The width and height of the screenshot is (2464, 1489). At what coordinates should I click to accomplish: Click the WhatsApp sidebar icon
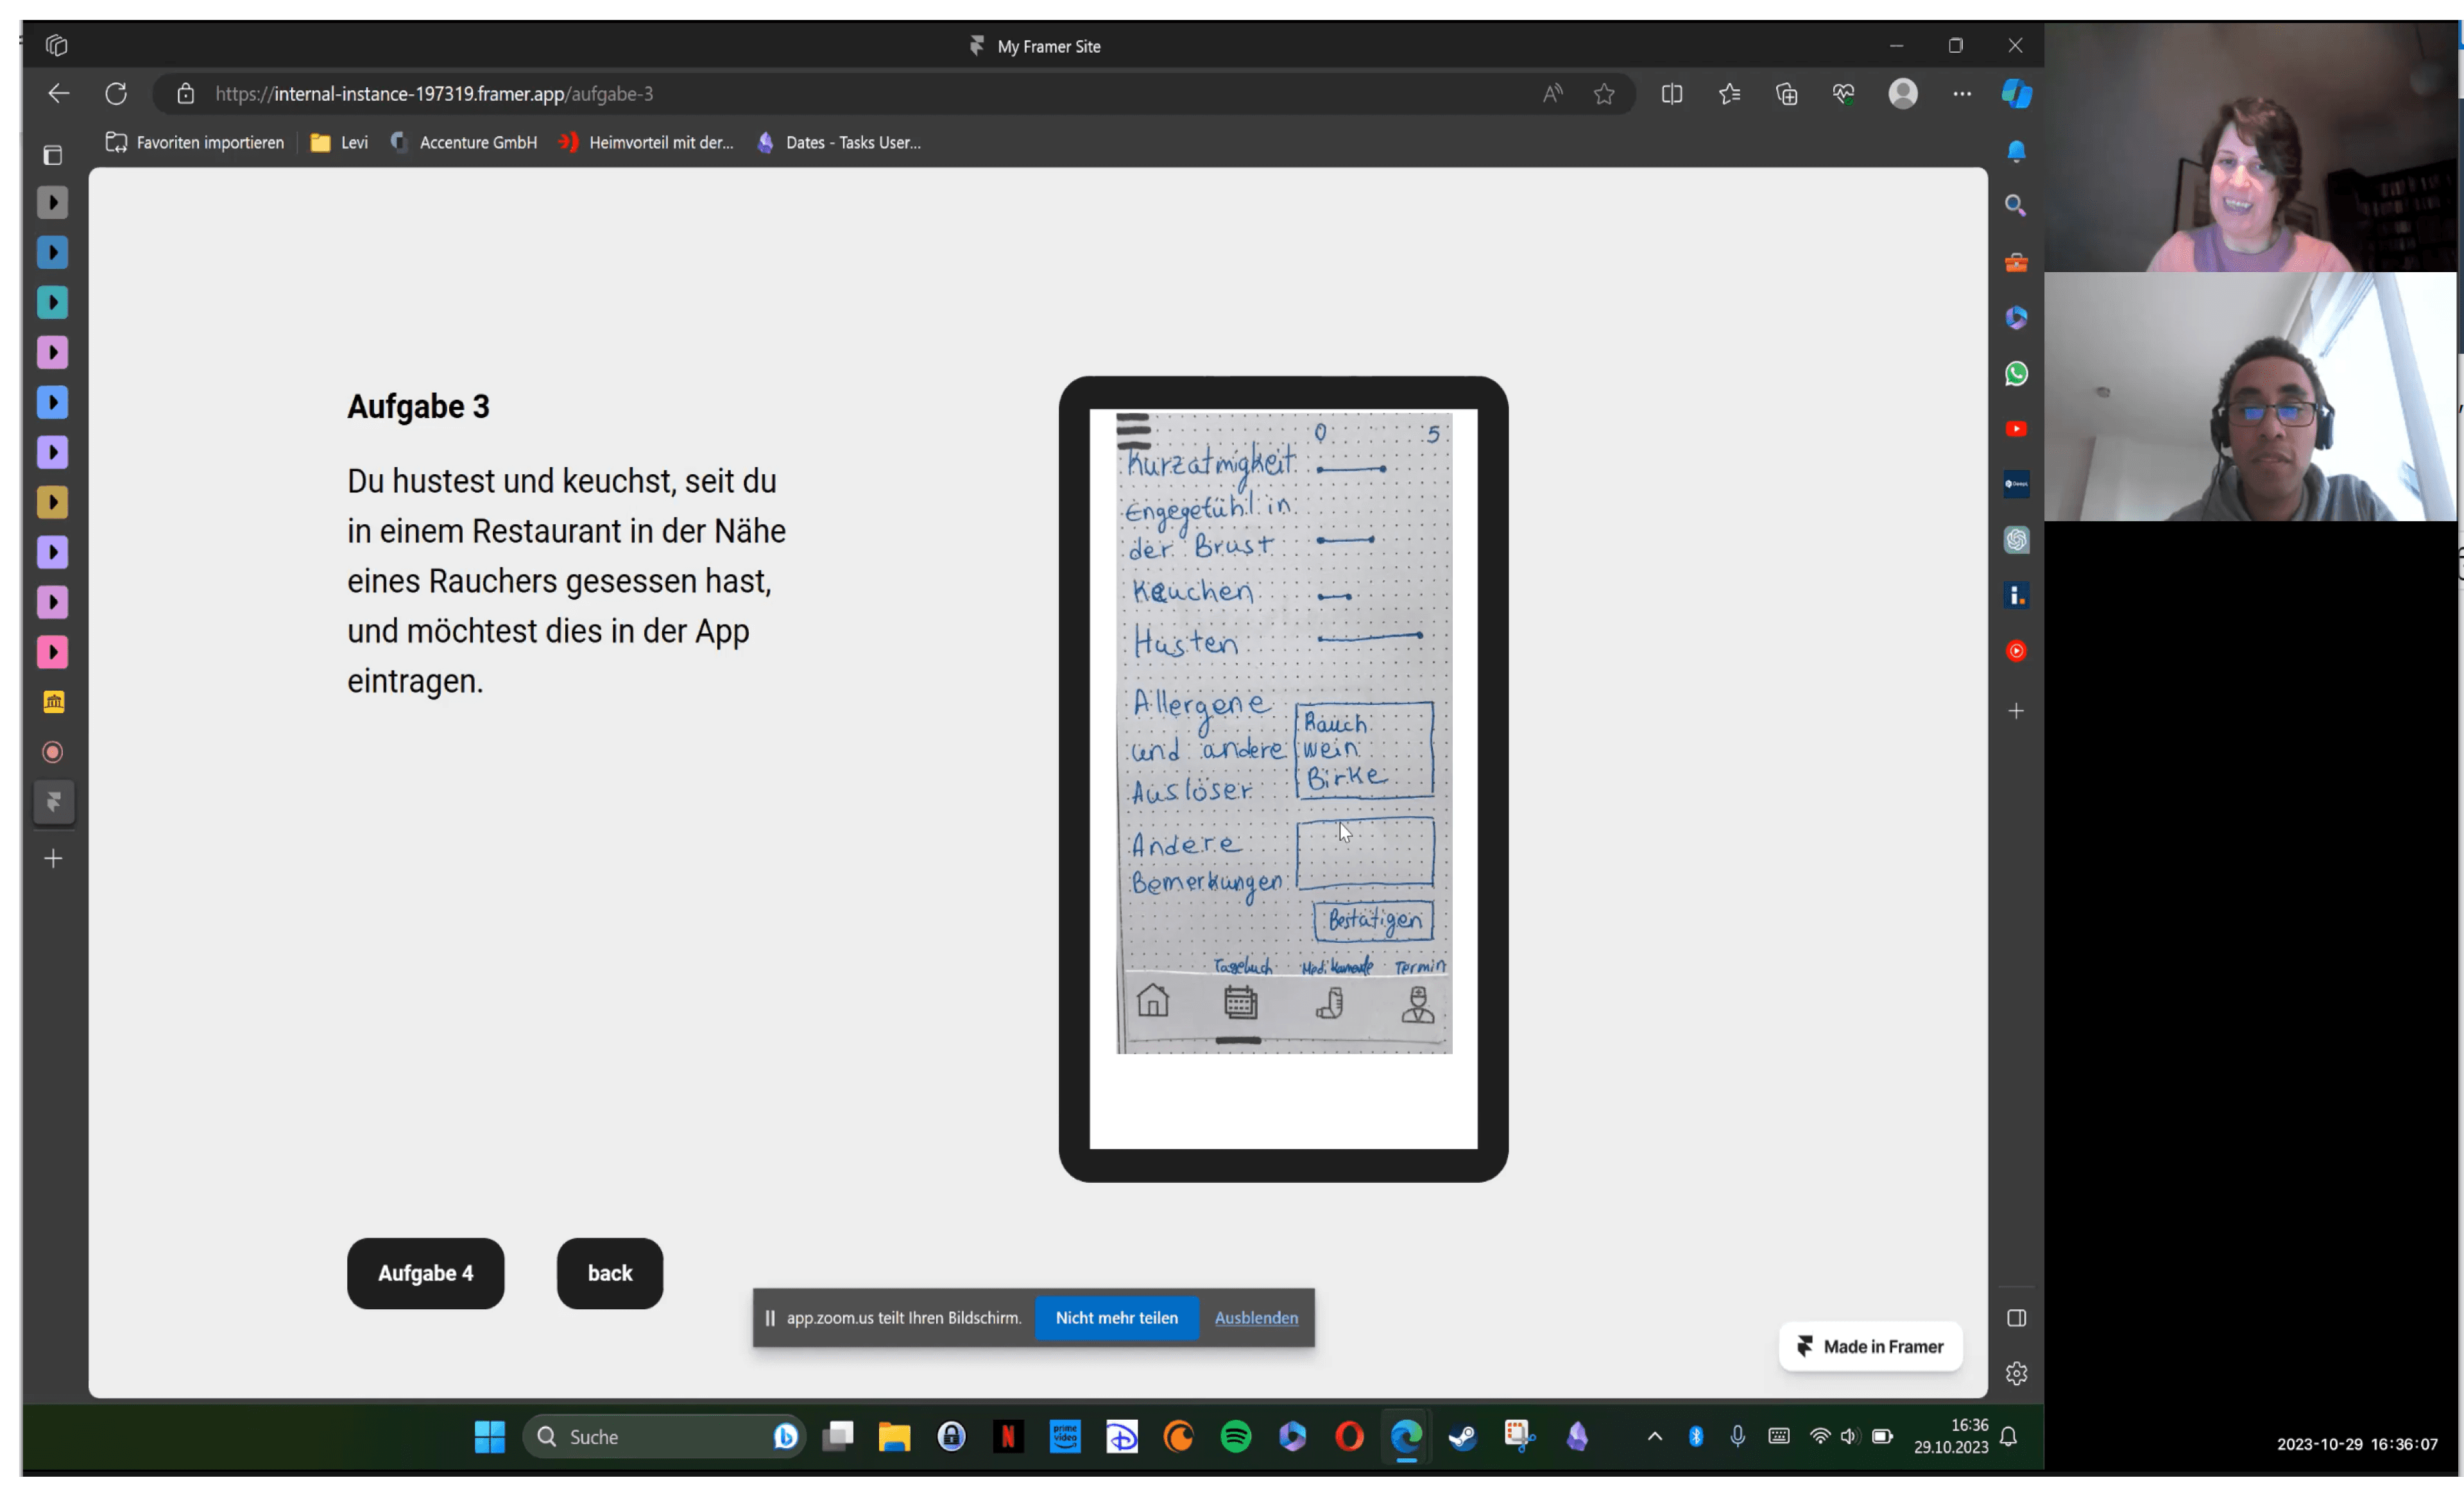2016,374
